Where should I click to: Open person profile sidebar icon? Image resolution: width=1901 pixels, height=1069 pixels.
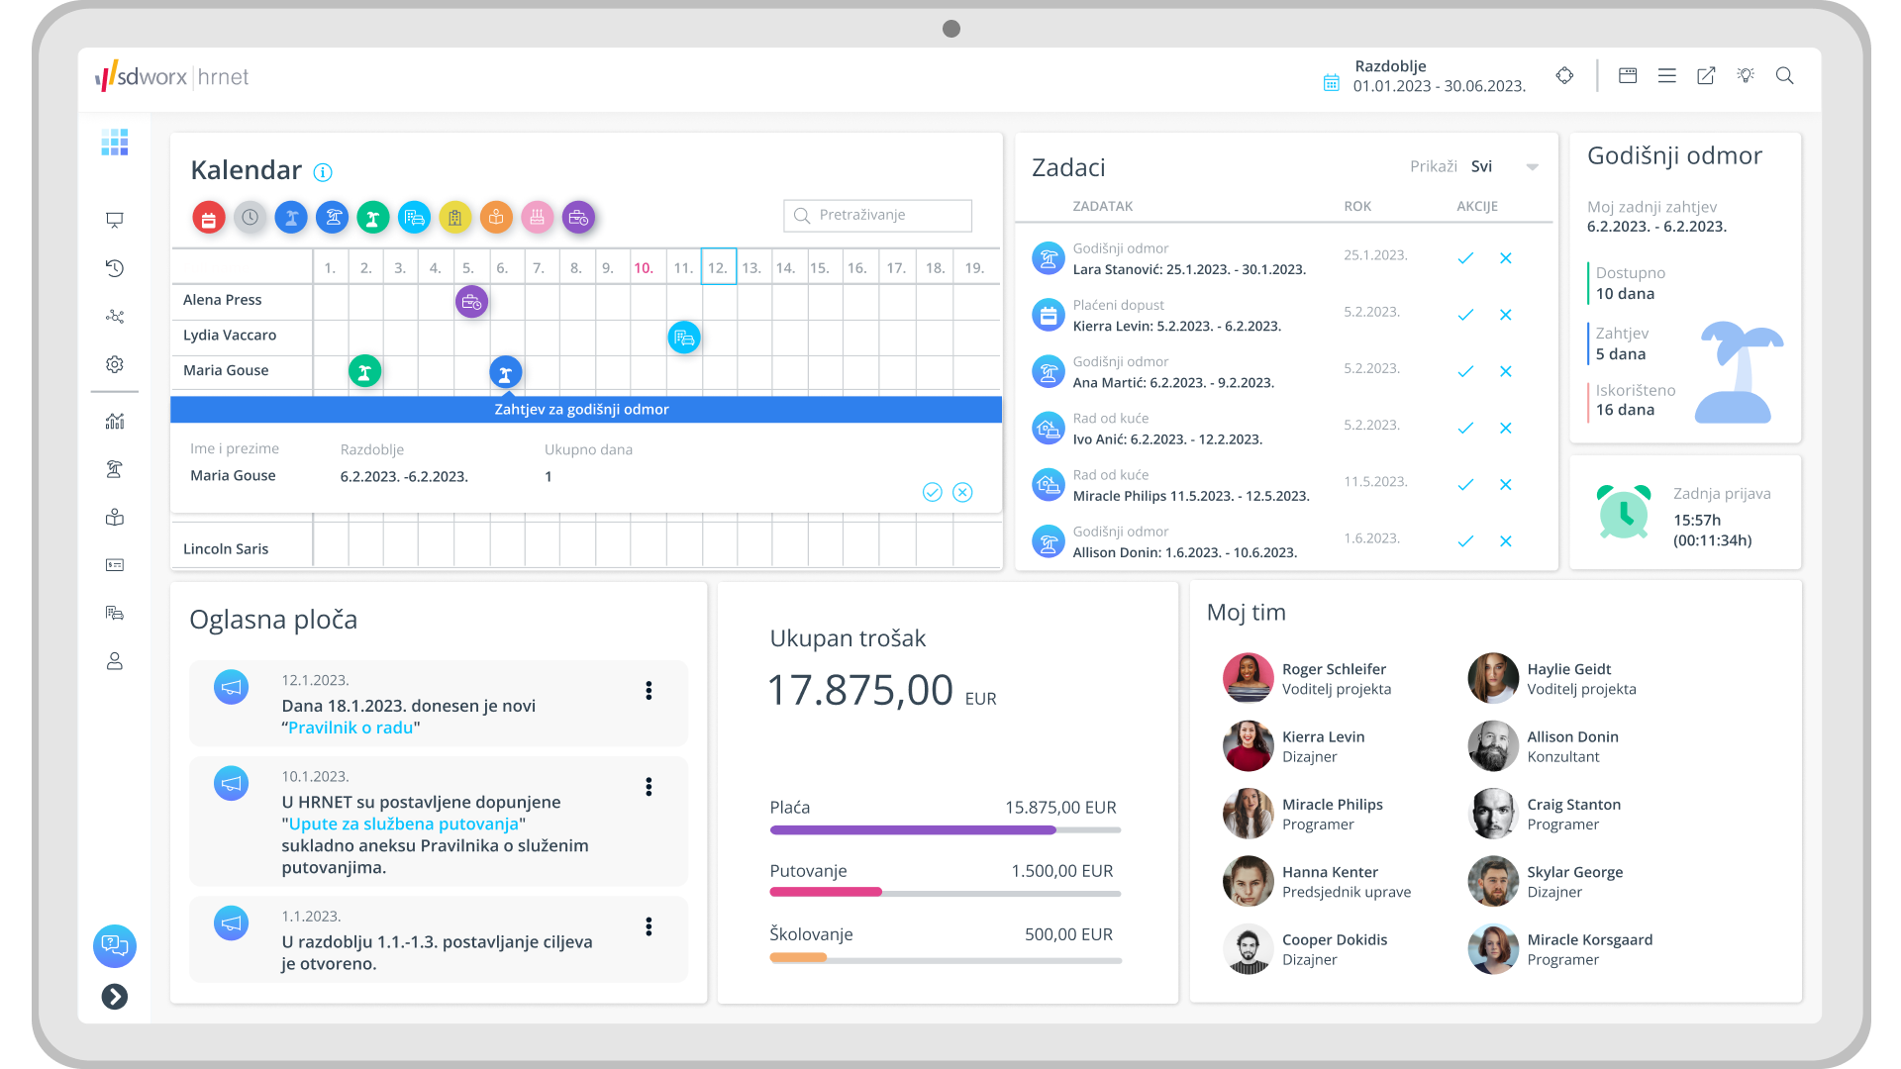pyautogui.click(x=115, y=661)
